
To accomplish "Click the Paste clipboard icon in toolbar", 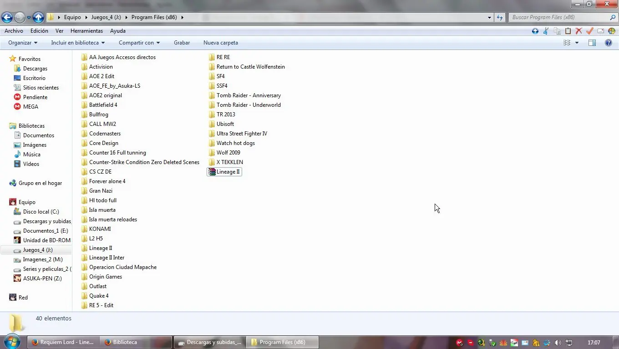I will coord(568,31).
